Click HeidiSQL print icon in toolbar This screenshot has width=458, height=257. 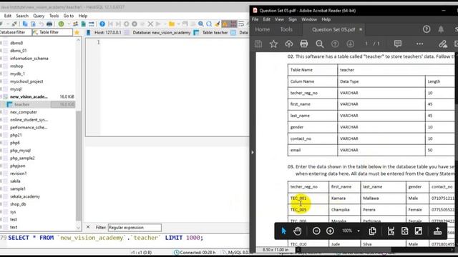click(x=49, y=24)
